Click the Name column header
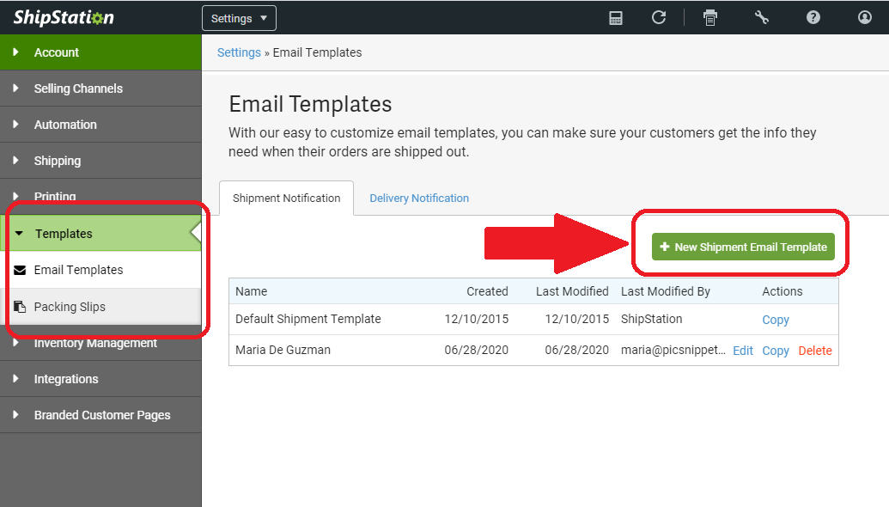The image size is (889, 507). pyautogui.click(x=251, y=291)
